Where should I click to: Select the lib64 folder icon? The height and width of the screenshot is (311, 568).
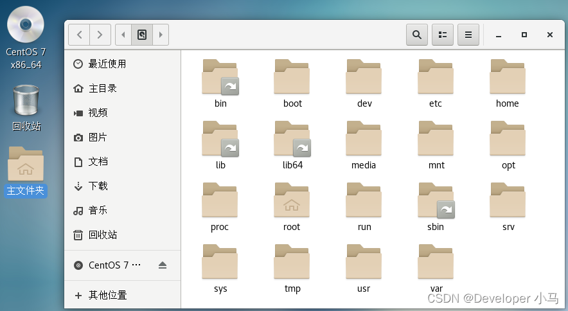tap(292, 139)
